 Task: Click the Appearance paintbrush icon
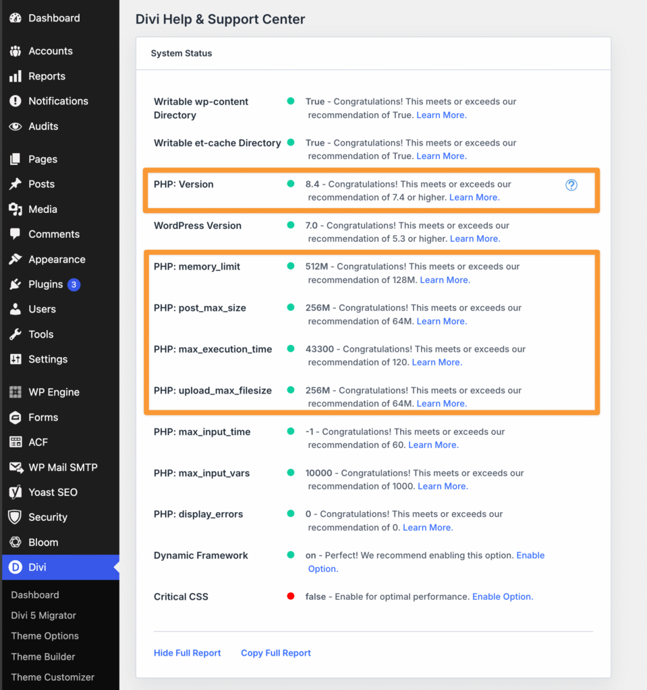click(x=16, y=259)
